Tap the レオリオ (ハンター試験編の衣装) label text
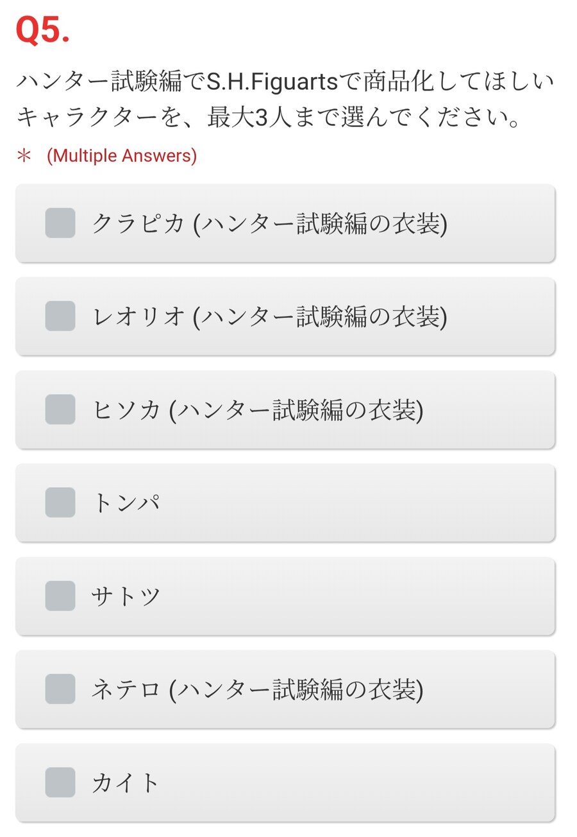 [x=269, y=316]
